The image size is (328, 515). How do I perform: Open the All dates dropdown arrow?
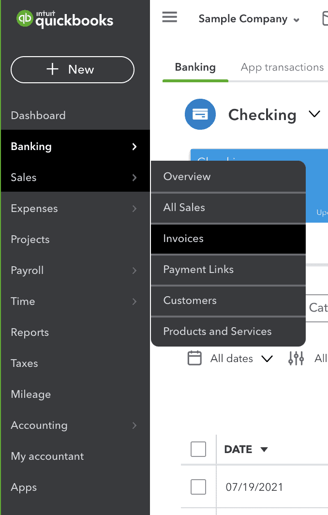(267, 359)
